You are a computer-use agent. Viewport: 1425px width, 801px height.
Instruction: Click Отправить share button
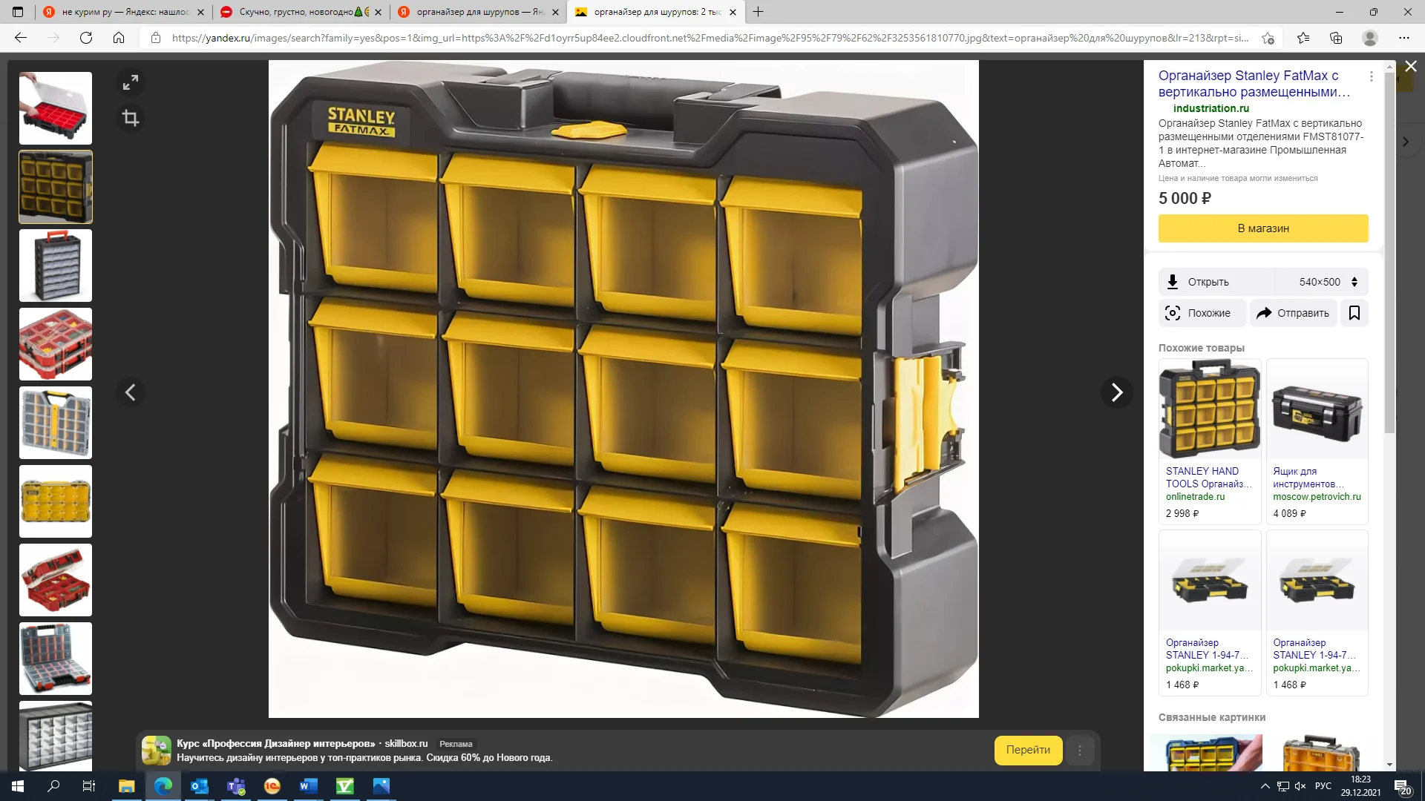point(1293,313)
